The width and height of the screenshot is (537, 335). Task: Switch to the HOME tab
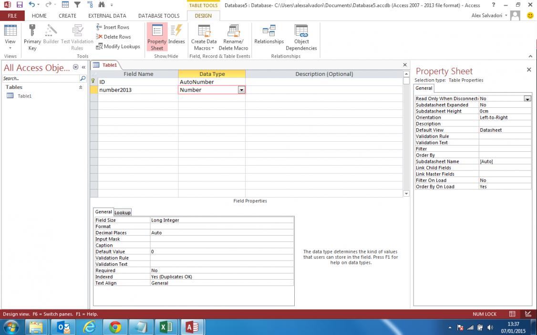pyautogui.click(x=39, y=16)
